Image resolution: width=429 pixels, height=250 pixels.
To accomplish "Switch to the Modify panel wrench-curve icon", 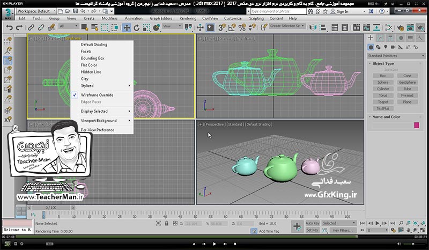I will (x=380, y=38).
